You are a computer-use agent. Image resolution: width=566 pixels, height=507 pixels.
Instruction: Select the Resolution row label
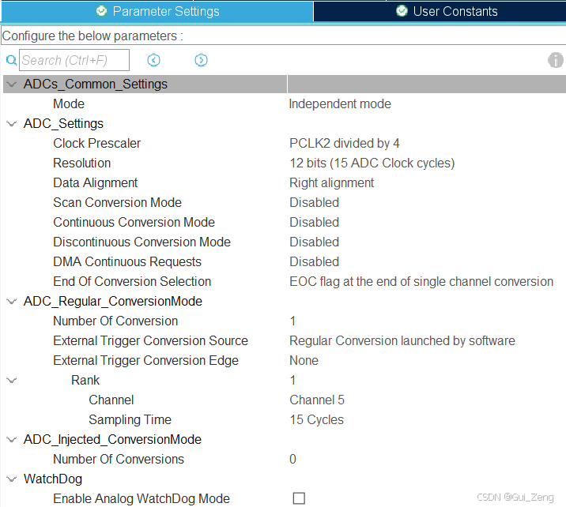point(81,163)
